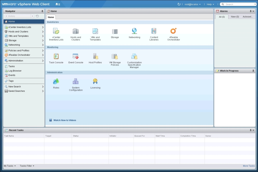Open the Licensing icon

(95, 81)
